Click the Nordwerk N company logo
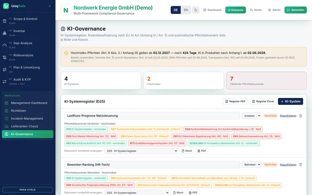Screen dimensions: 312x195 pos(66,10)
